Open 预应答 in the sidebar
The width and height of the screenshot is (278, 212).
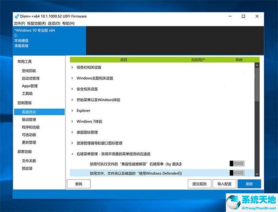pyautogui.click(x=27, y=169)
